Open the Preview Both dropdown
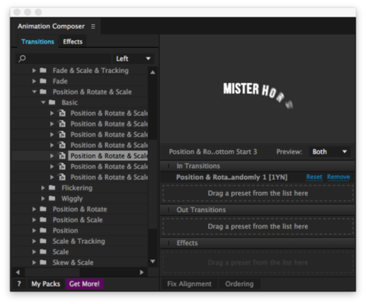366x304 pixels. point(329,152)
